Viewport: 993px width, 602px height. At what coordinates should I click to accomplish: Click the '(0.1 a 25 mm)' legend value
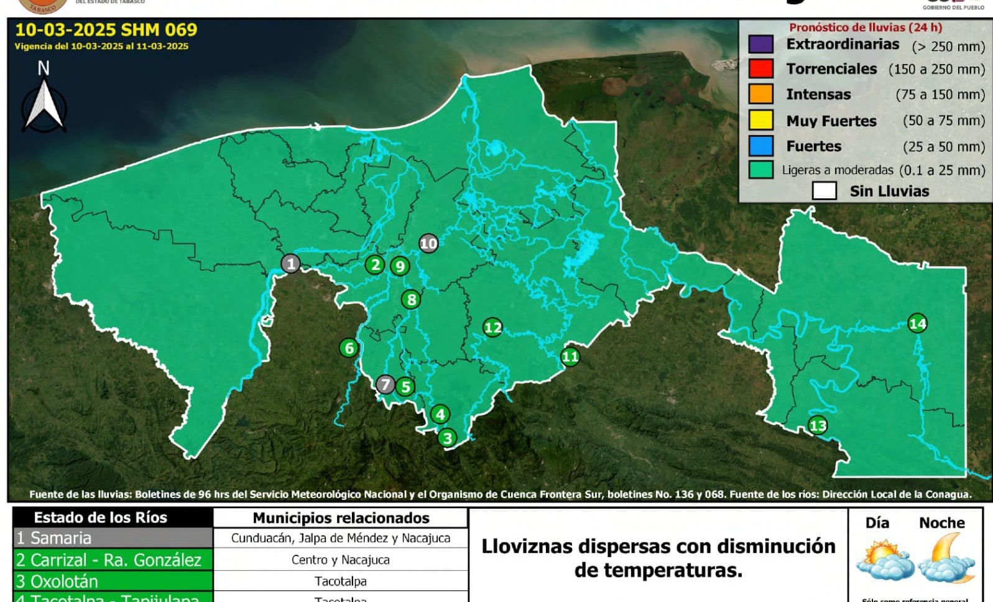942,170
